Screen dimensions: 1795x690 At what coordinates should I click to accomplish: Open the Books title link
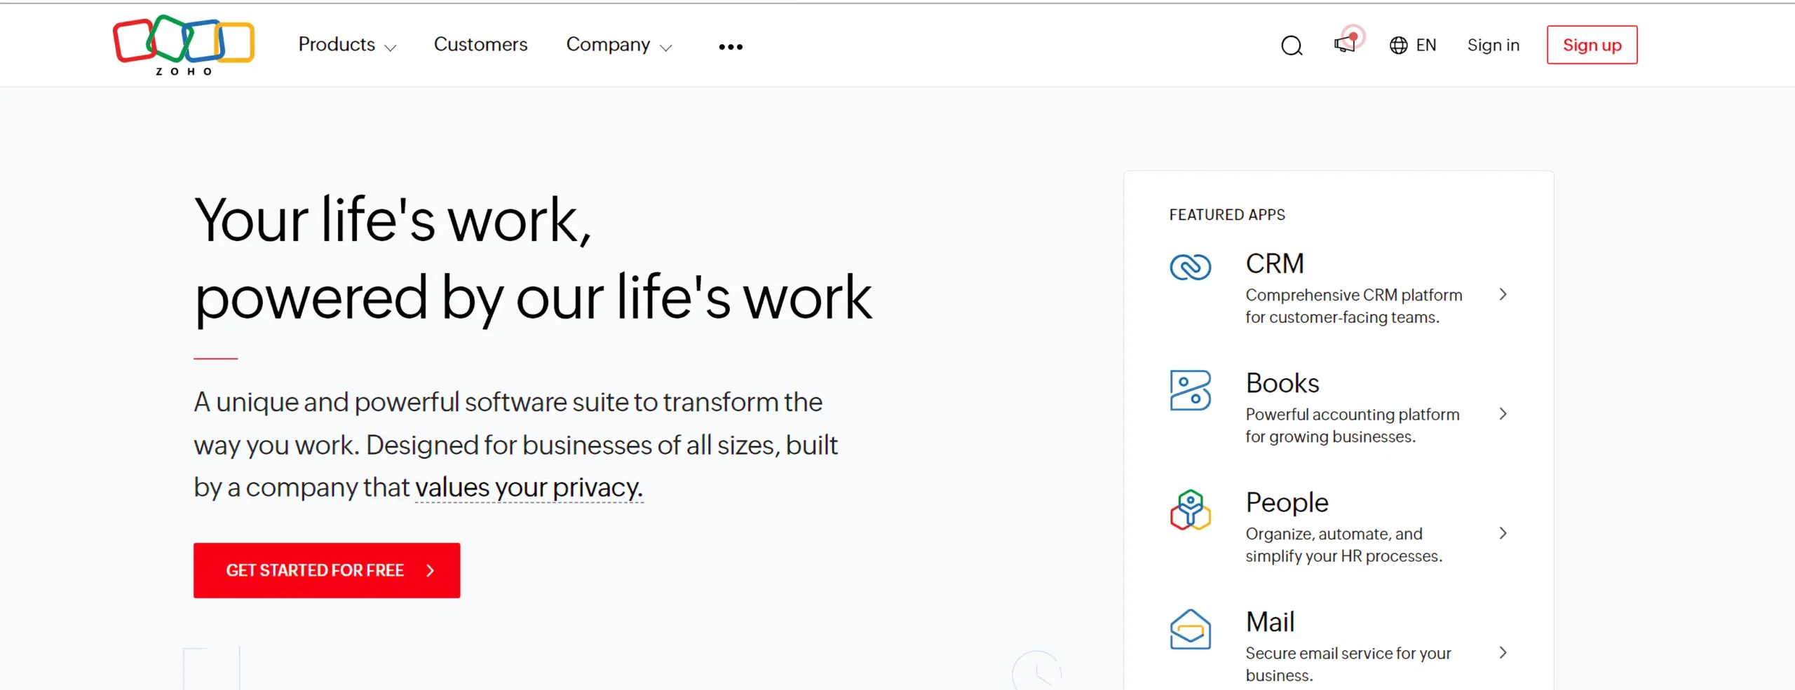point(1282,383)
